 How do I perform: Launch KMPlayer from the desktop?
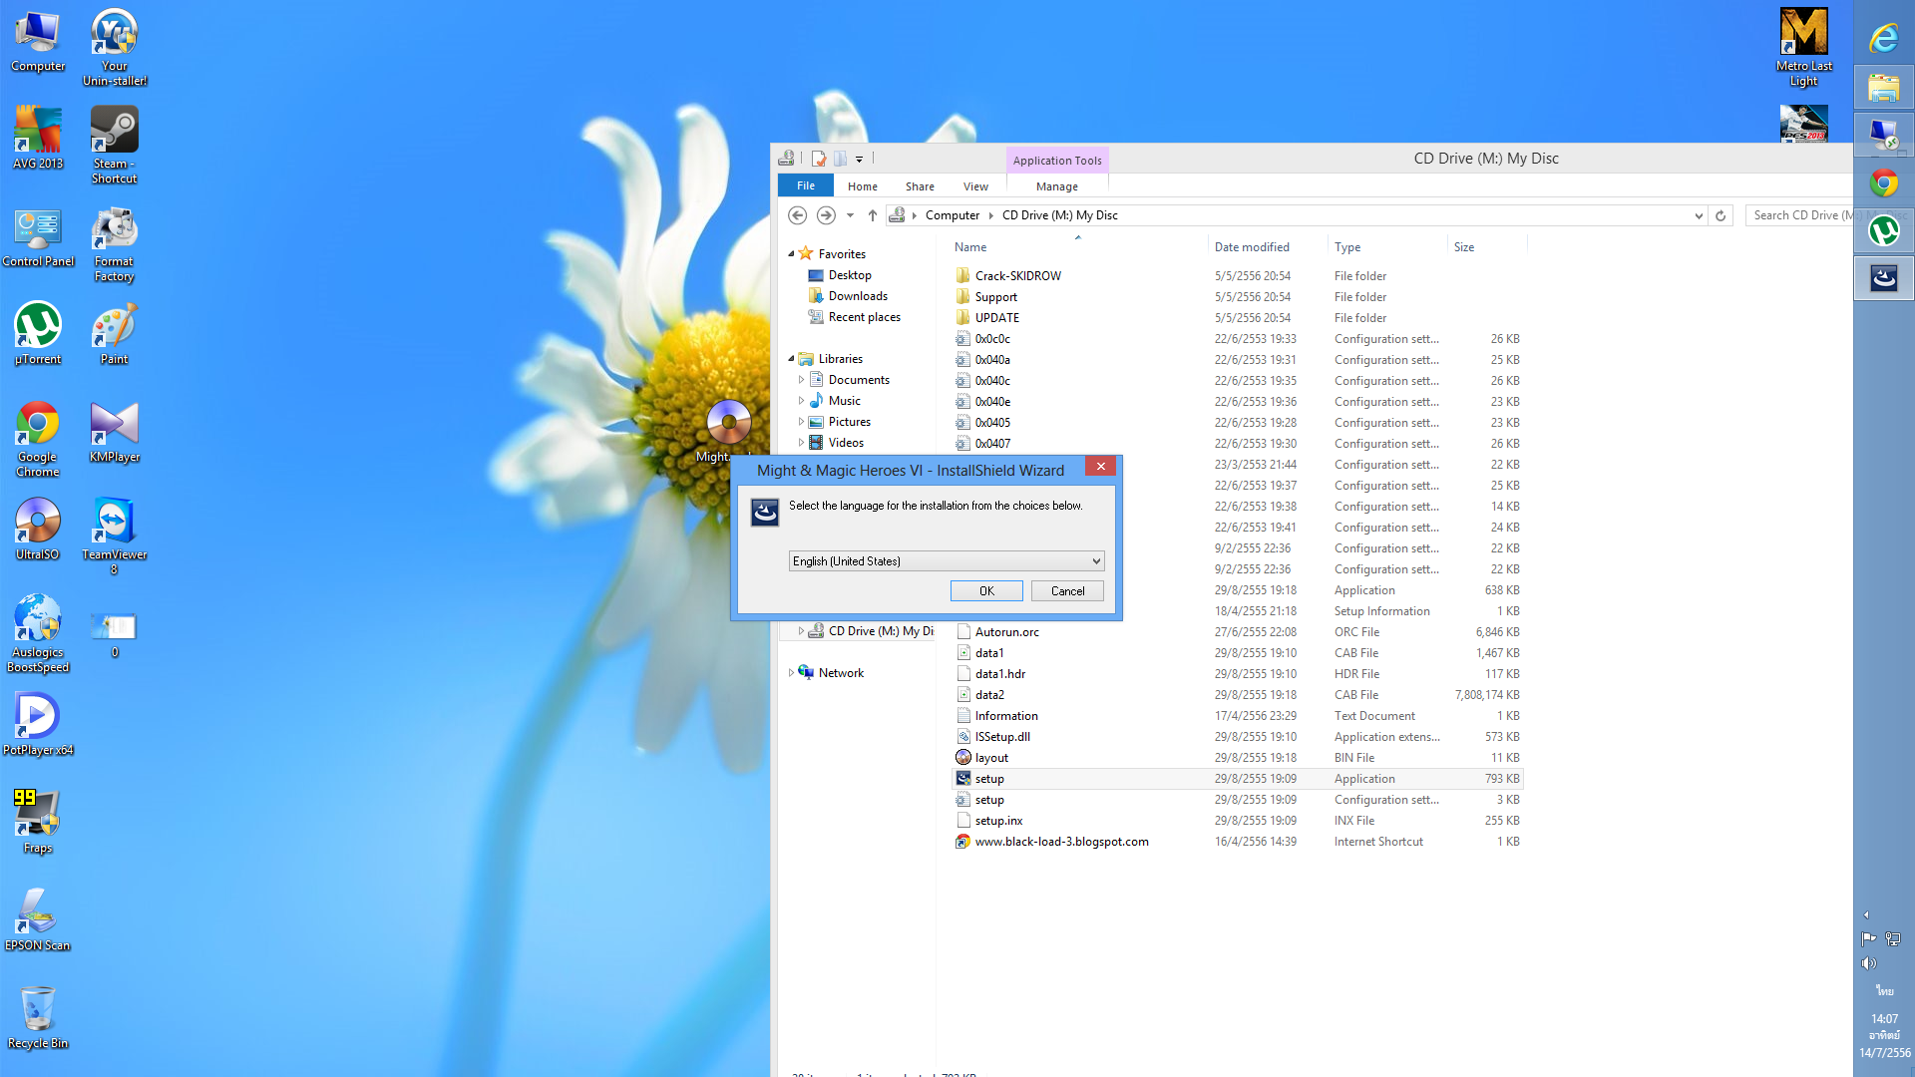point(114,427)
